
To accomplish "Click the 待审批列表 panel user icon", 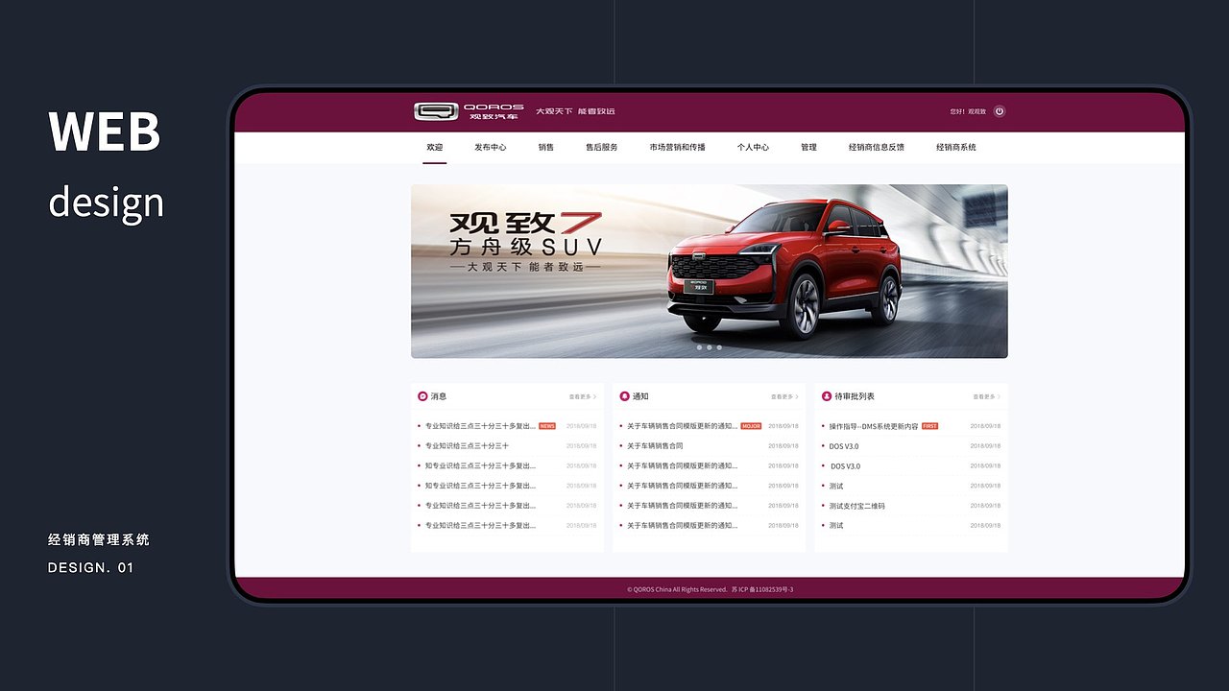I will pyautogui.click(x=827, y=396).
